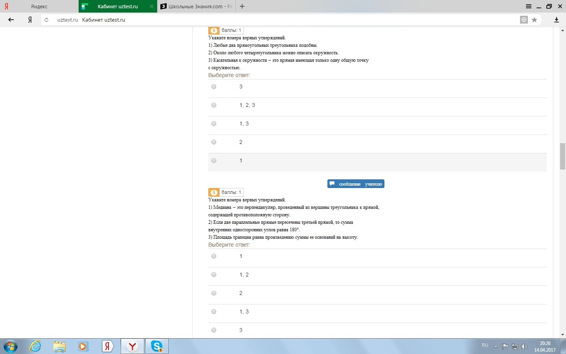
Task: Select answer "3" for question 8
Action: point(214,87)
